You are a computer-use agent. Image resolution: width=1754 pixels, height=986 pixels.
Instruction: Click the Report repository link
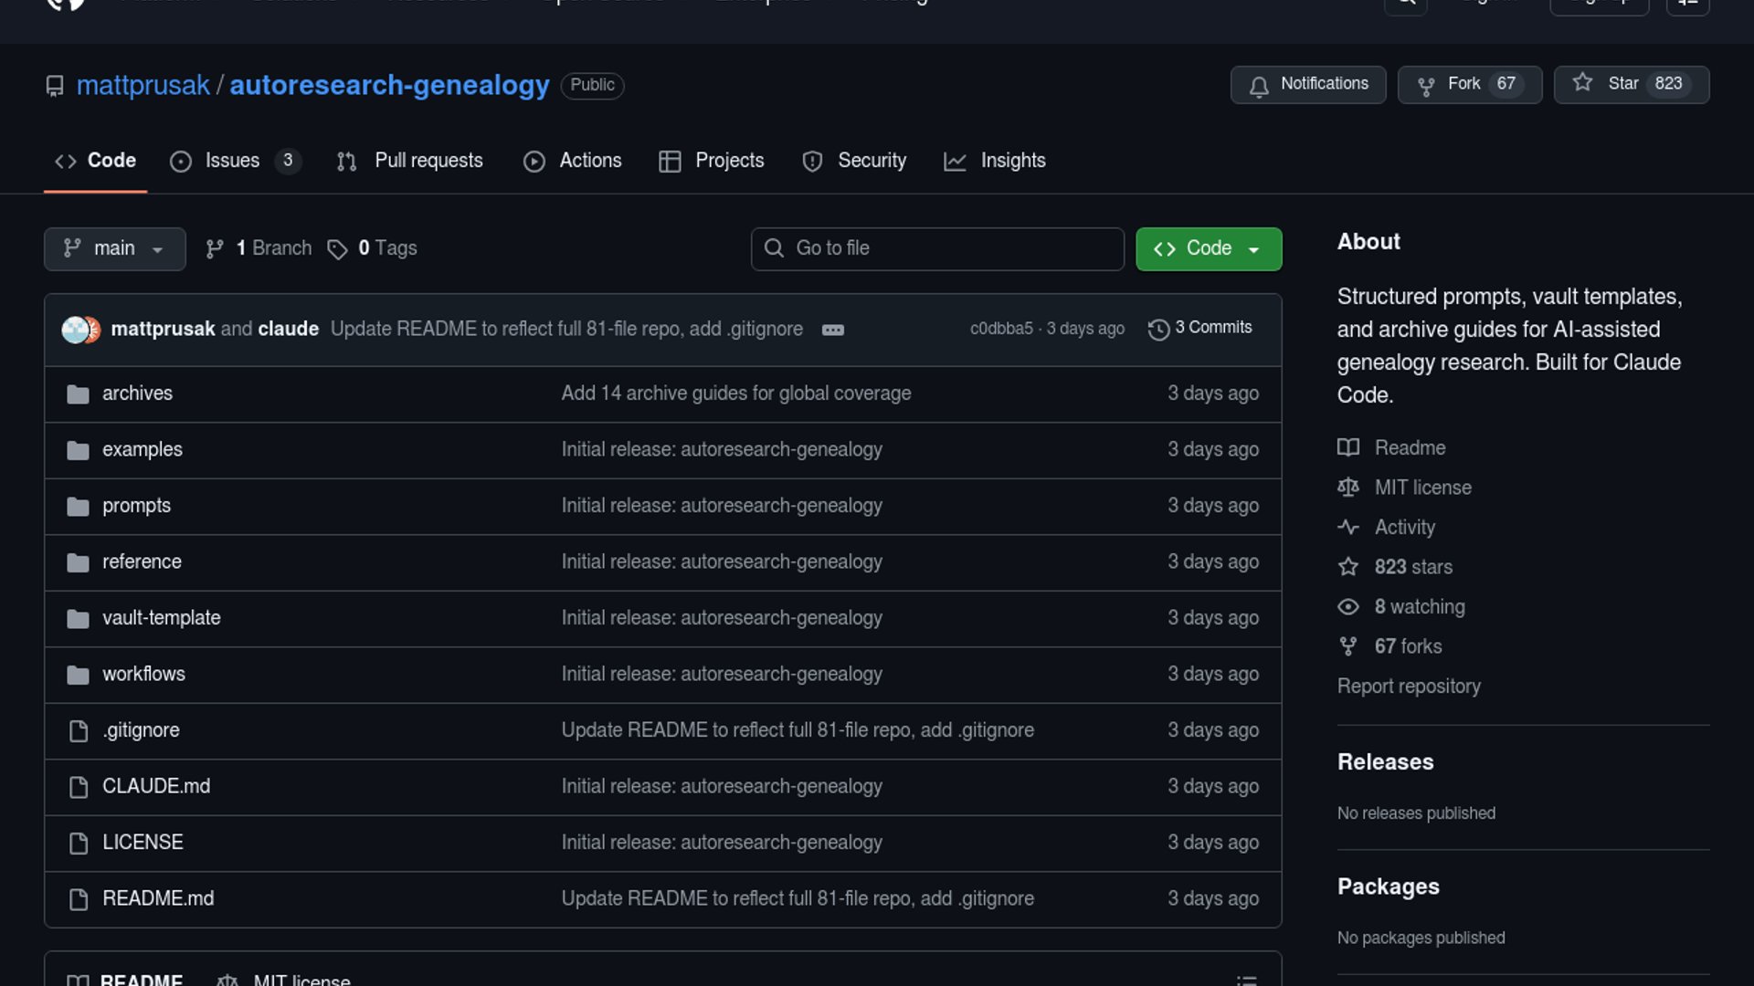coord(1409,687)
